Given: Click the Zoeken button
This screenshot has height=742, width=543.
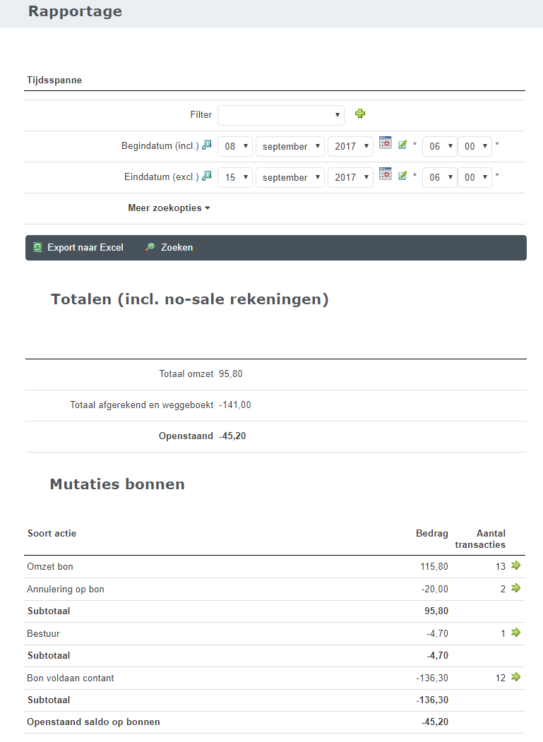Looking at the screenshot, I should [x=169, y=248].
